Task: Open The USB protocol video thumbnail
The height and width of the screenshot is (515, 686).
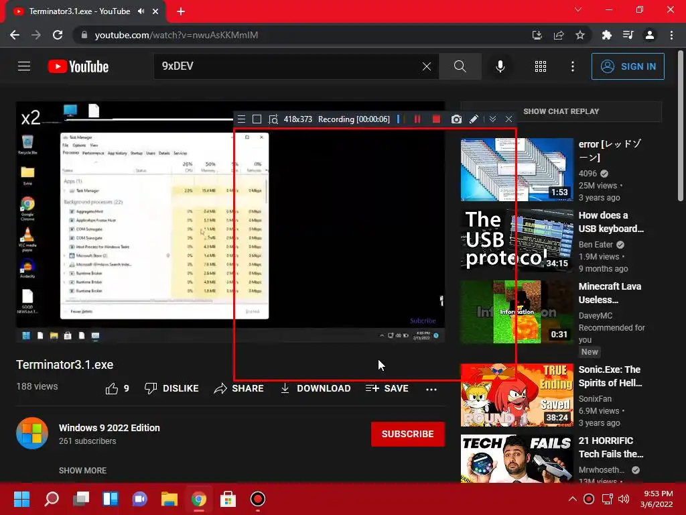Action: pos(517,241)
